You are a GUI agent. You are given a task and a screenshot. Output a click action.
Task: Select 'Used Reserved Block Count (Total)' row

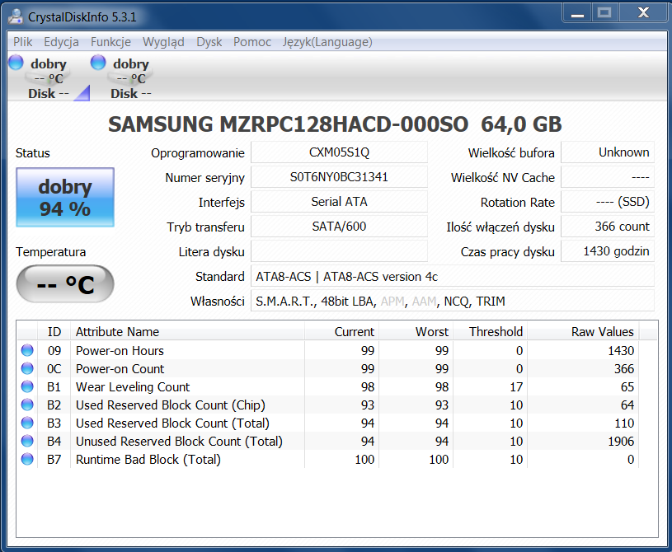[328, 423]
